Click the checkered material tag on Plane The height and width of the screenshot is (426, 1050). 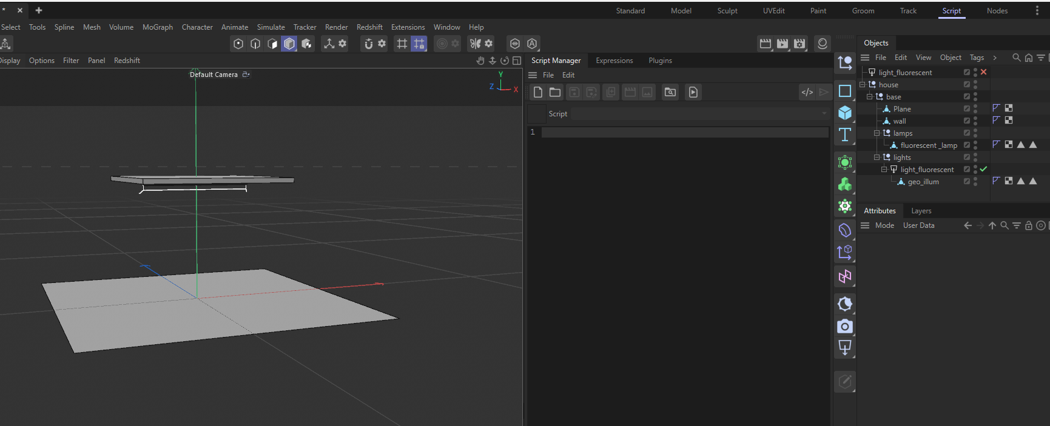(x=1009, y=108)
